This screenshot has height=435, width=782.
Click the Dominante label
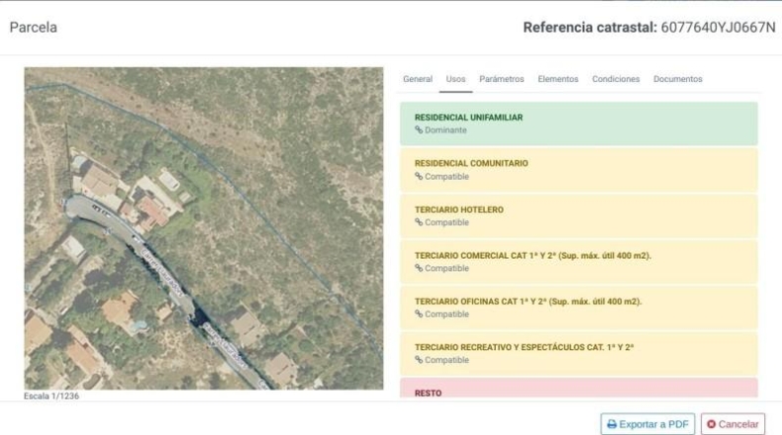click(x=445, y=130)
